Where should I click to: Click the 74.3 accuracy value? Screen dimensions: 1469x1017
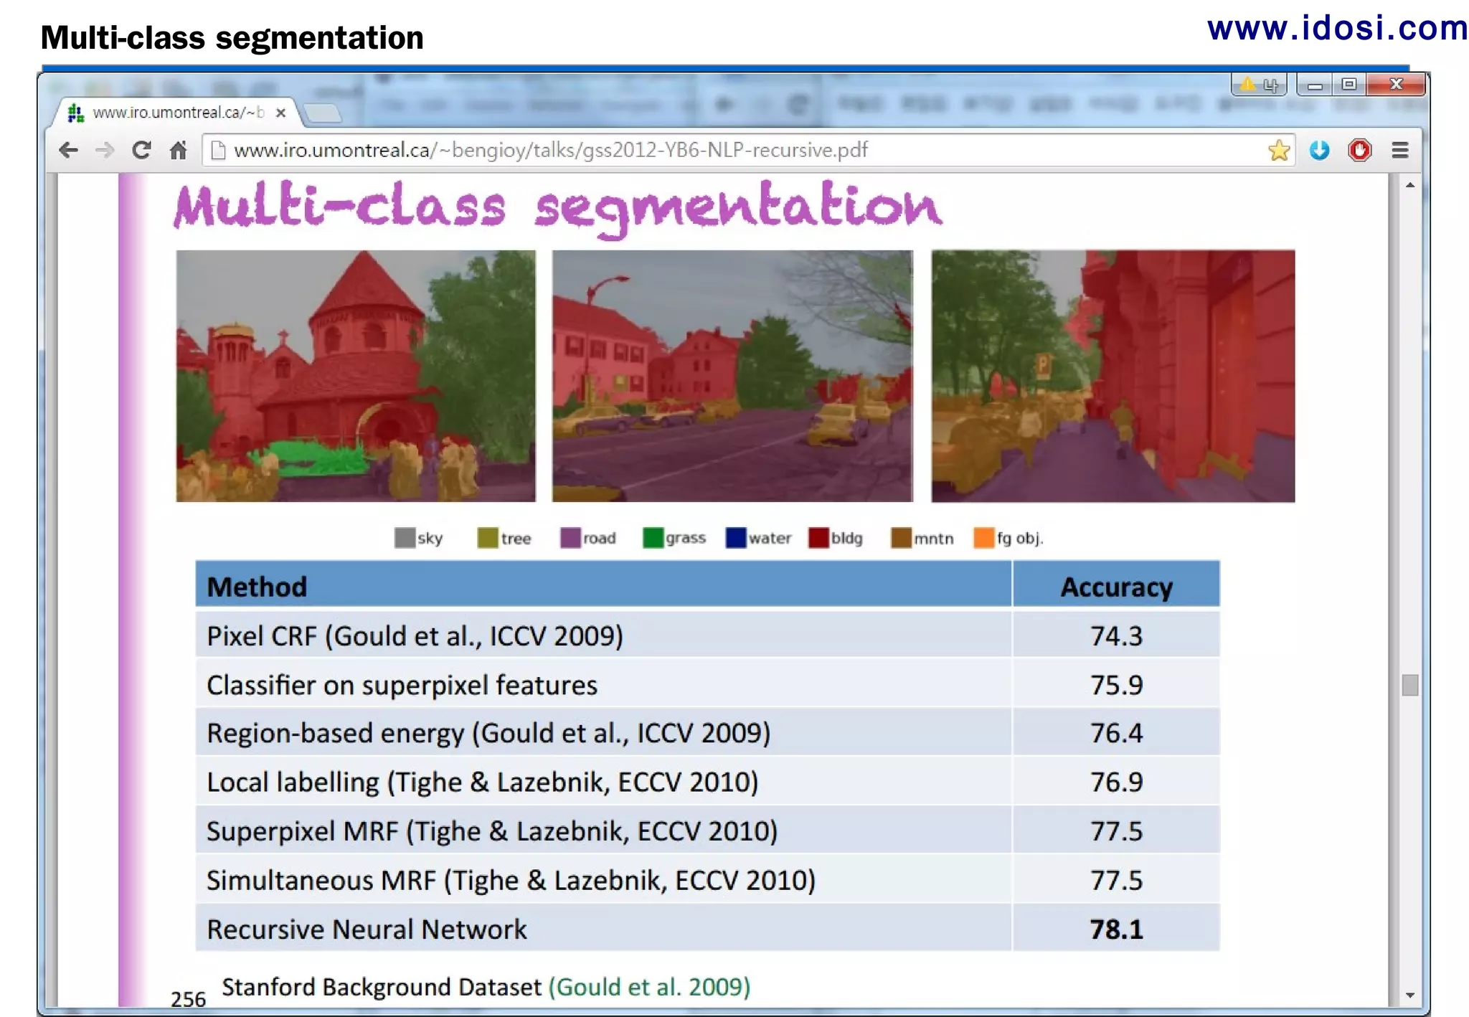(1116, 635)
